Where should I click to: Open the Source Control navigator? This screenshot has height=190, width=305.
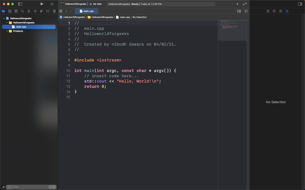tap(10, 11)
